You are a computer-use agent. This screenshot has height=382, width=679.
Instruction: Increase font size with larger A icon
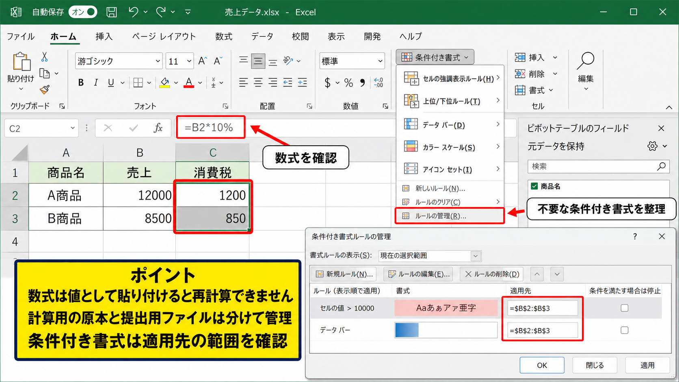coord(203,61)
